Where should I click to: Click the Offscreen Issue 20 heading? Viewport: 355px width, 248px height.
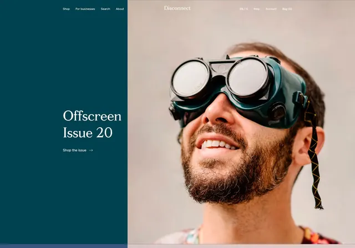pyautogui.click(x=92, y=124)
